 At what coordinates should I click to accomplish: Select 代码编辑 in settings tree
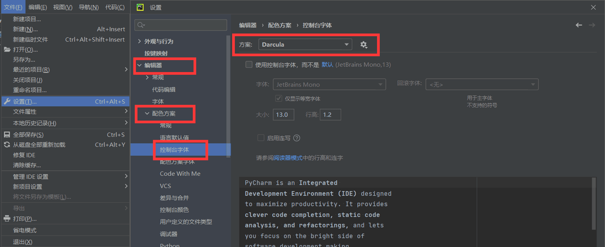click(x=164, y=90)
